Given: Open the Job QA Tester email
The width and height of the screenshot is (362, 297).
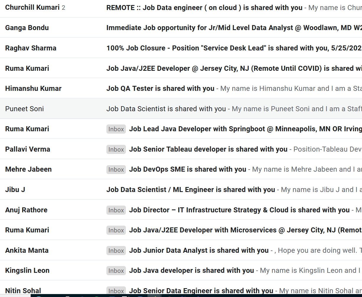Looking at the screenshot, I should click(181, 88).
